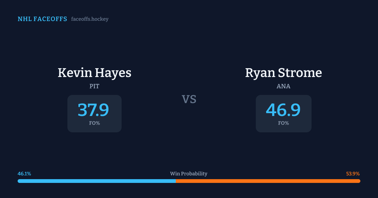Click the word FACEOFFS in the header
The image size is (378, 198).
pos(50,19)
